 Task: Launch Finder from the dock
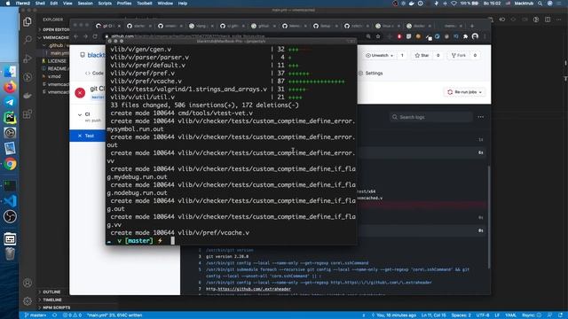coord(10,71)
